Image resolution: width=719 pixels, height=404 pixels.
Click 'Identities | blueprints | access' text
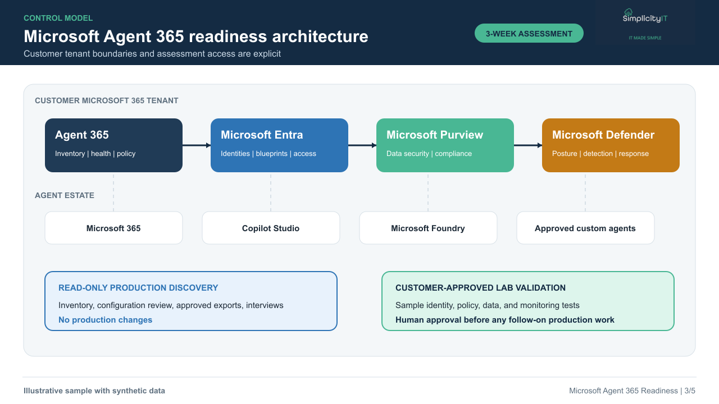(x=269, y=154)
